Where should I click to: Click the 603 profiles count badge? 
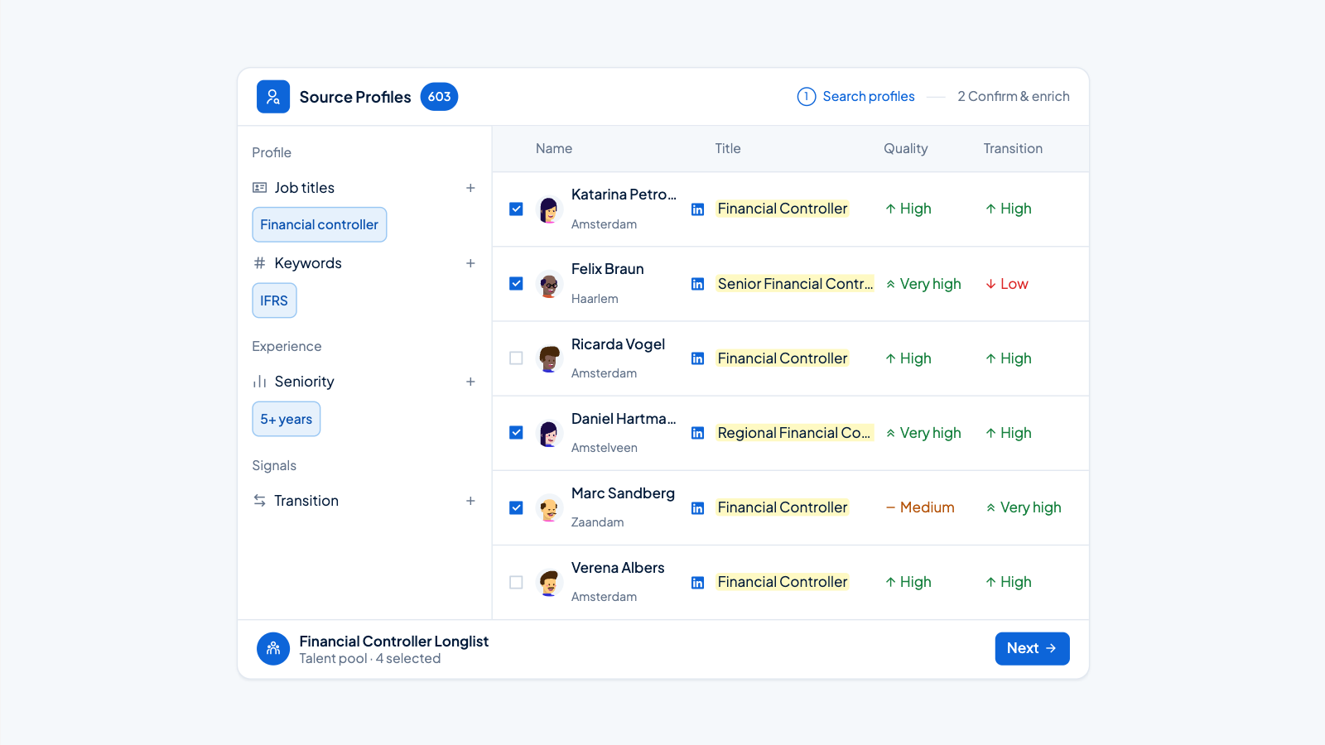[439, 97]
